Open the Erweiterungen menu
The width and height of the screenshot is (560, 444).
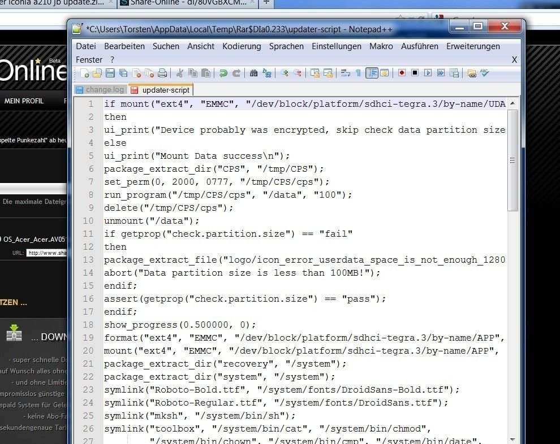click(x=473, y=46)
